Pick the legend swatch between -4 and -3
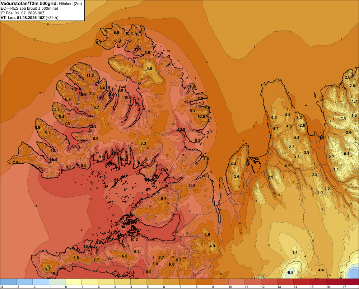359x289 pixels. click(x=9, y=282)
